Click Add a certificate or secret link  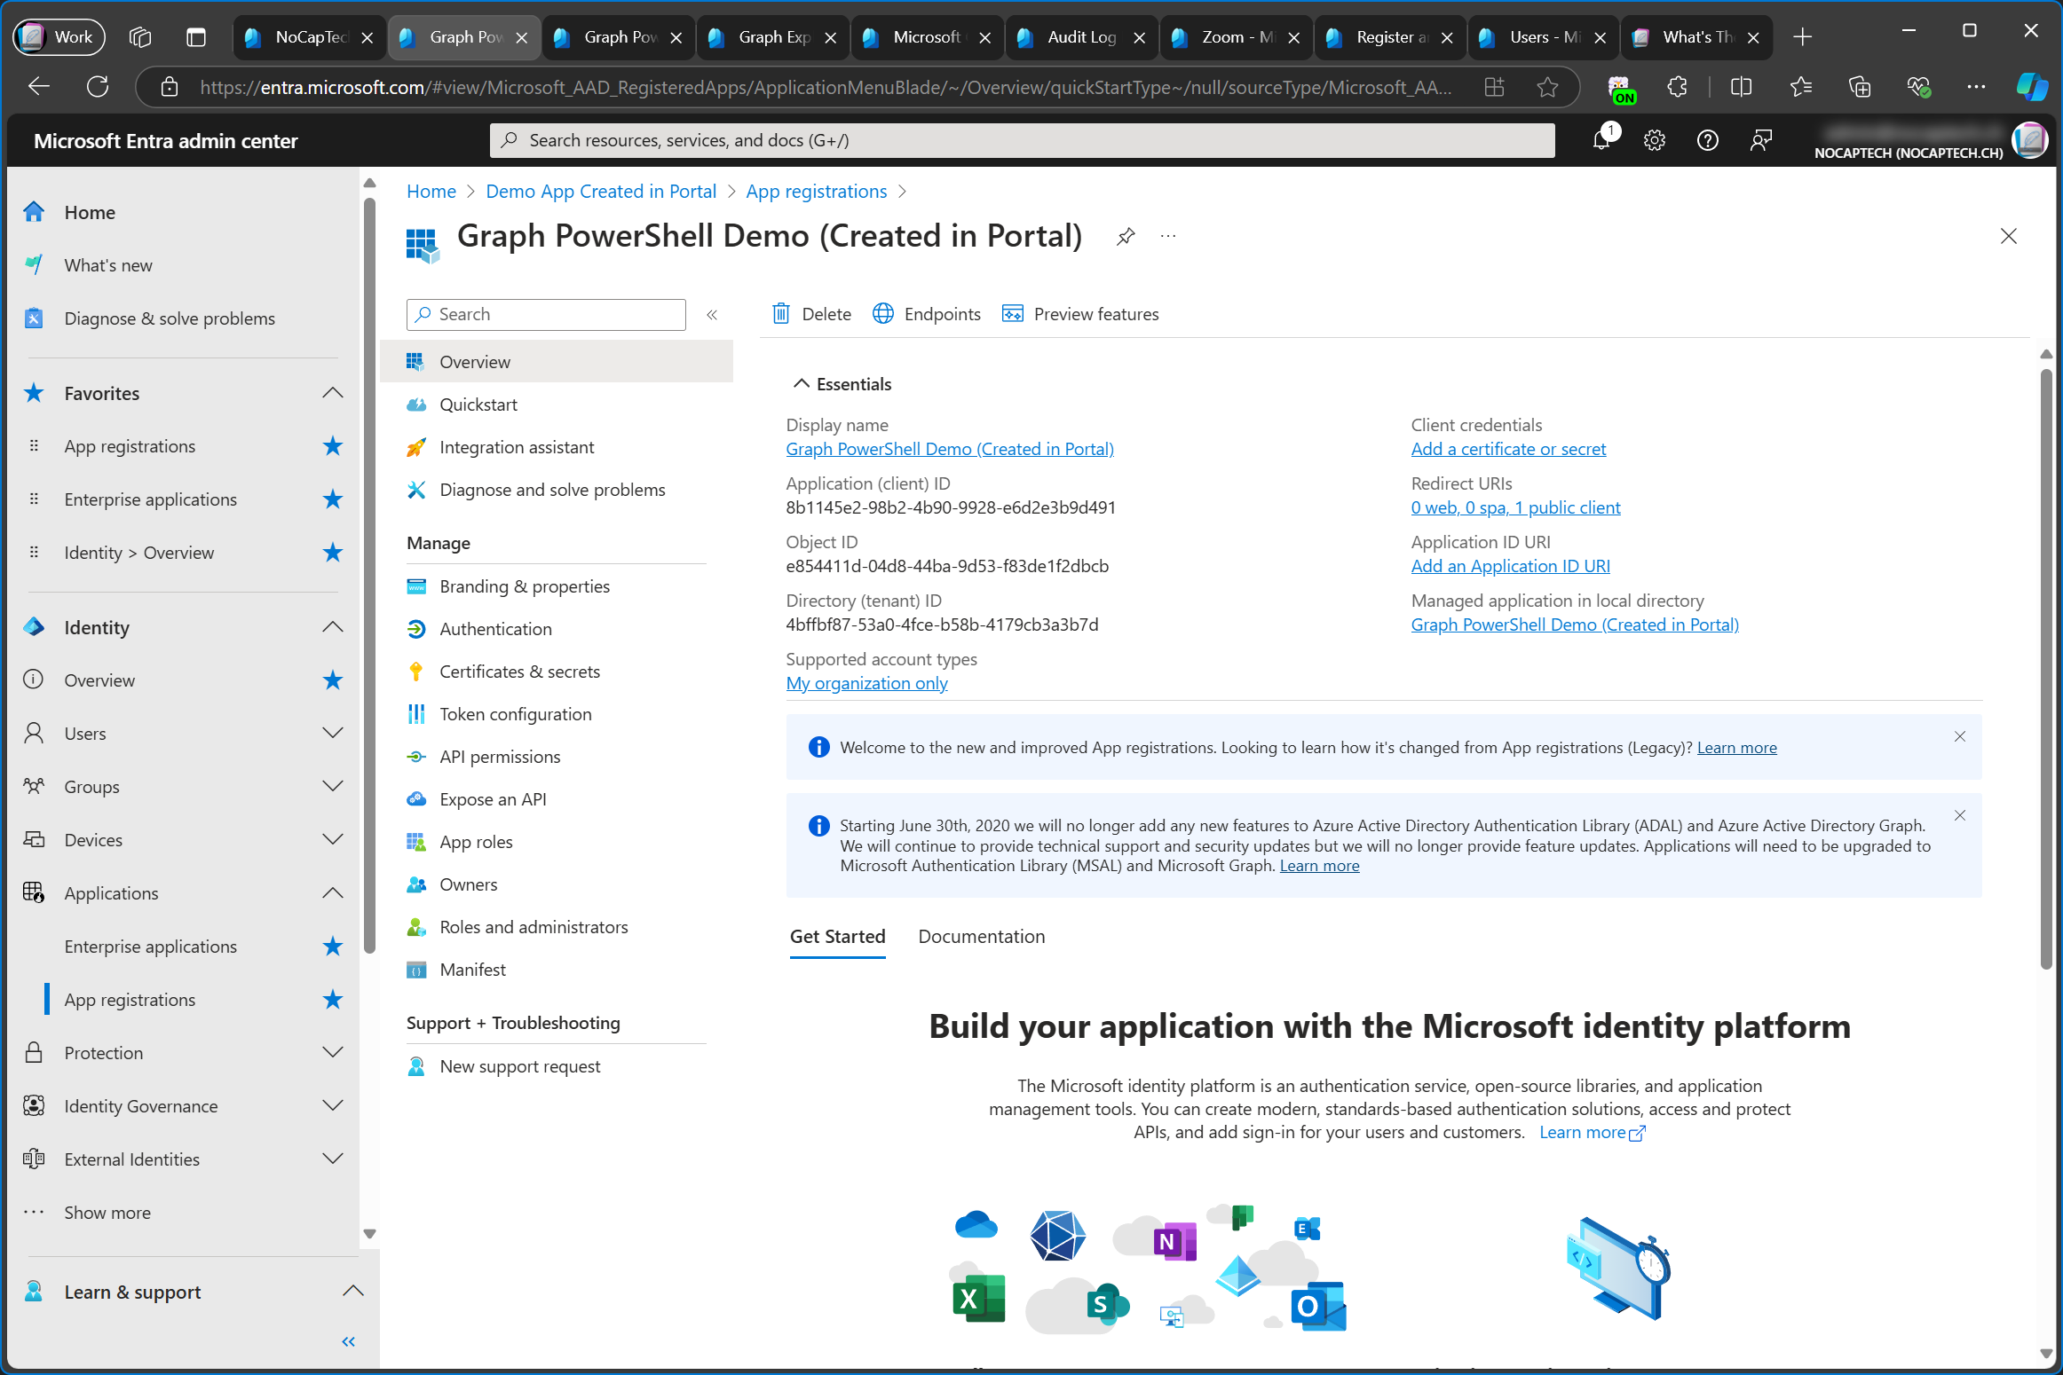[1507, 448]
